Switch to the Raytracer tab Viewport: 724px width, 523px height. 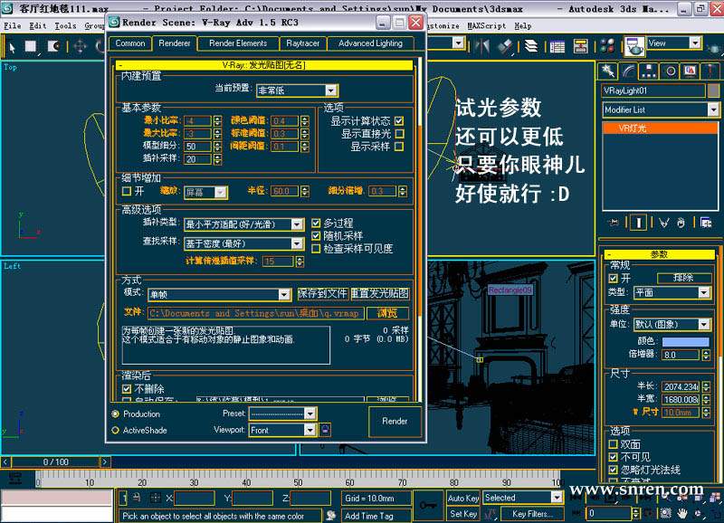tap(303, 43)
